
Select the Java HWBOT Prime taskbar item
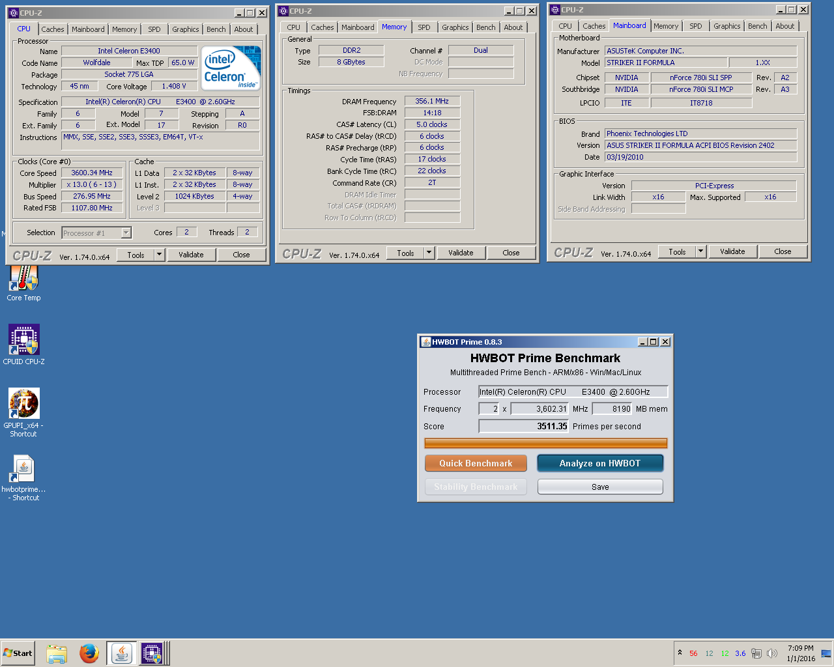[121, 653]
